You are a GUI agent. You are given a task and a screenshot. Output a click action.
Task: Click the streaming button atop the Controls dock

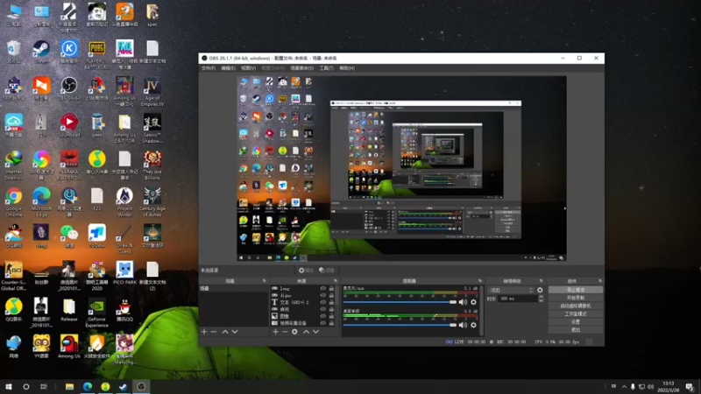[x=576, y=290]
